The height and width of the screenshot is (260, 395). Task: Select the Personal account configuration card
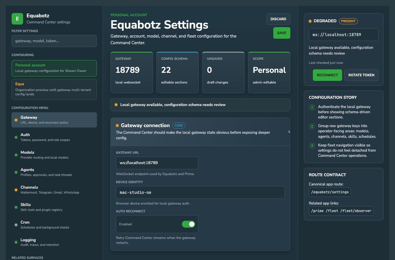[54, 68]
